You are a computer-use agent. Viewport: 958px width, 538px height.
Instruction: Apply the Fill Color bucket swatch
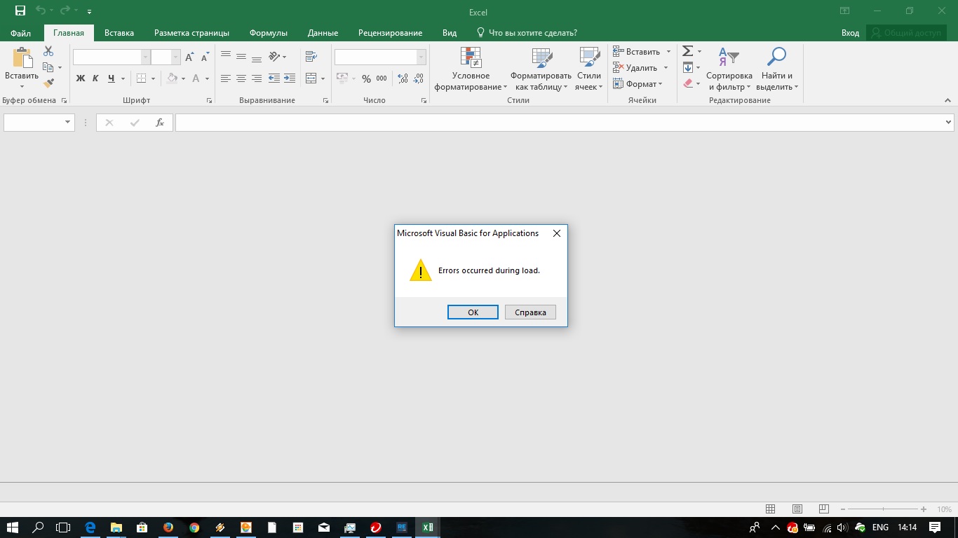point(173,78)
